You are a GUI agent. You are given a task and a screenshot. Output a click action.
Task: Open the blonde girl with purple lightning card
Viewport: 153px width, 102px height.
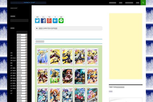click(92, 57)
